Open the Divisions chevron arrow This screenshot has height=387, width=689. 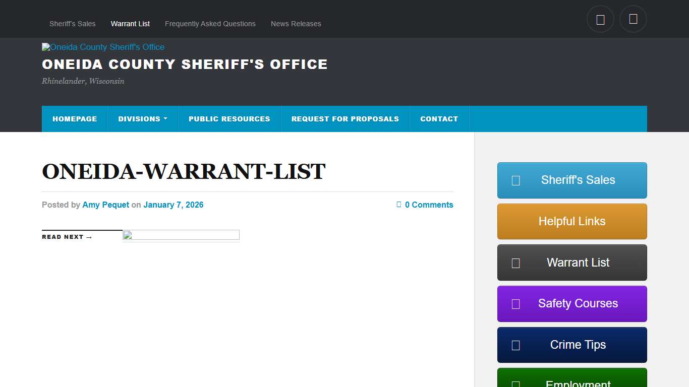click(164, 119)
